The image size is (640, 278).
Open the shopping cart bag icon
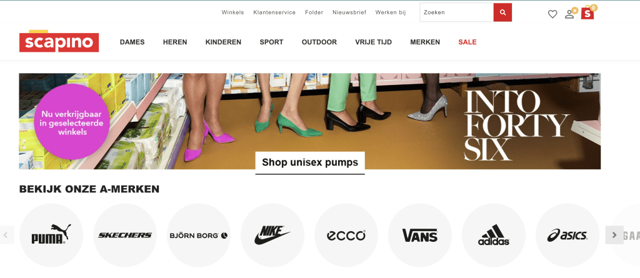pyautogui.click(x=587, y=13)
